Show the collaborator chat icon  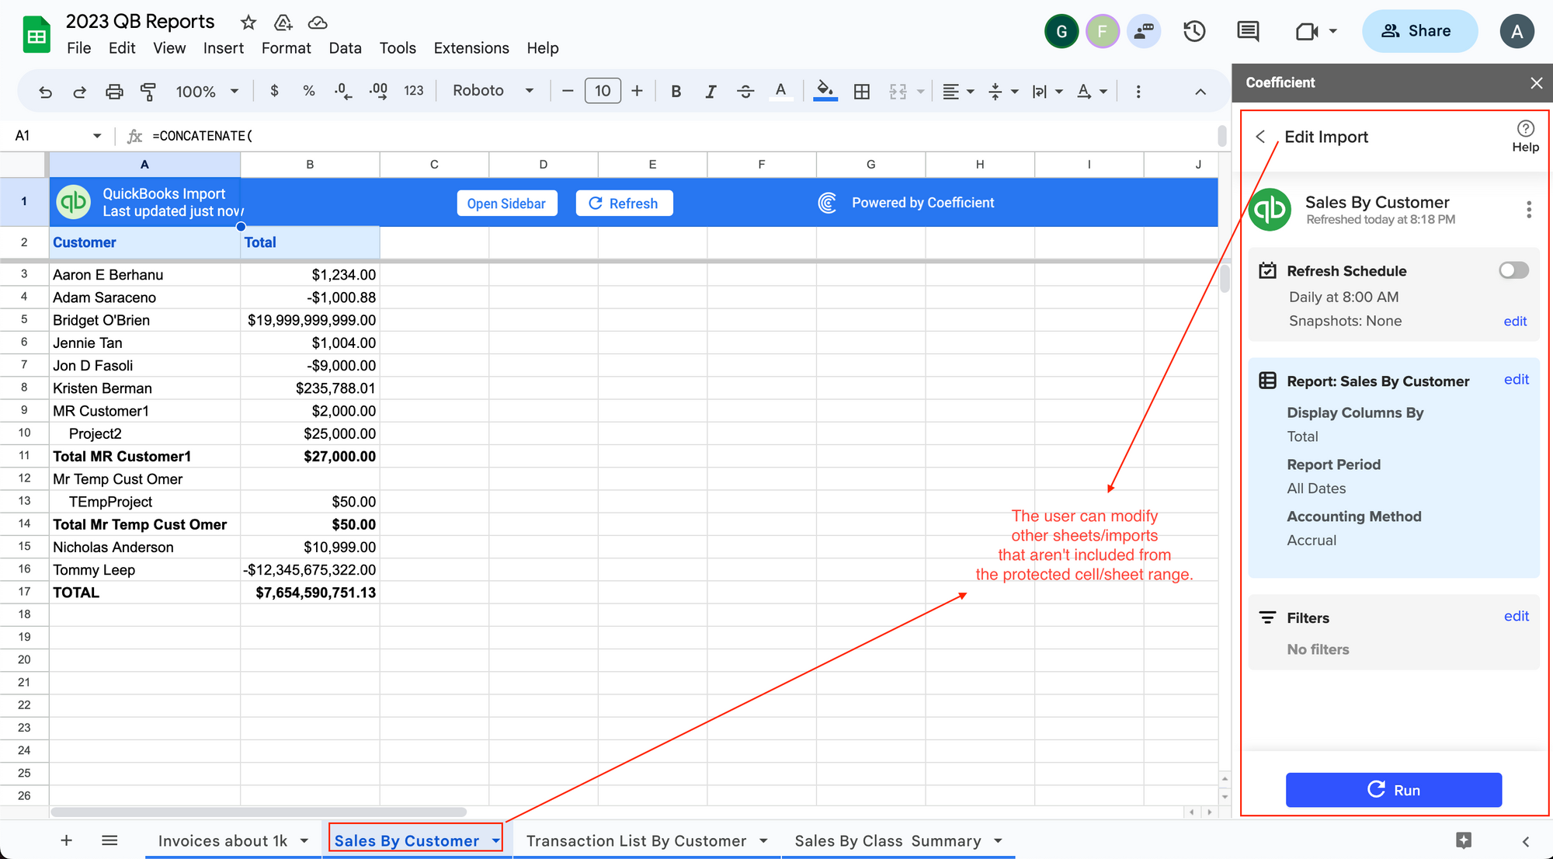(1144, 31)
